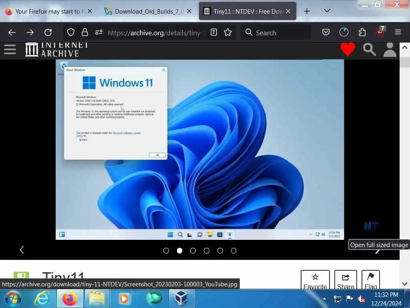Open the Windows 7 Start orb
The image size is (410, 308).
pyautogui.click(x=13, y=298)
